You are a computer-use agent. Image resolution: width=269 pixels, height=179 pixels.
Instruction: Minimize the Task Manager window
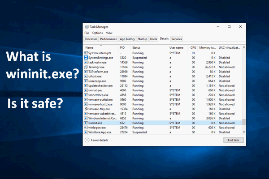218,27
